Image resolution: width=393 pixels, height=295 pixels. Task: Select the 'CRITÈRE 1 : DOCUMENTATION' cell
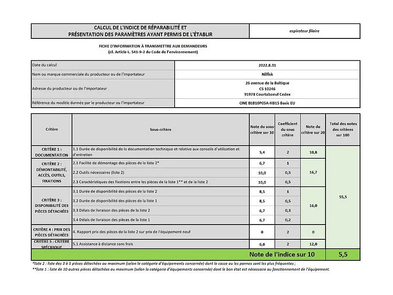[x=51, y=152]
